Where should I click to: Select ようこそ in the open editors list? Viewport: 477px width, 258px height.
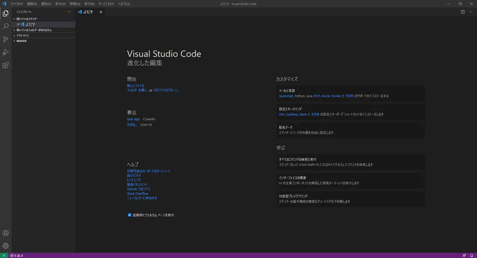[x=43, y=24]
